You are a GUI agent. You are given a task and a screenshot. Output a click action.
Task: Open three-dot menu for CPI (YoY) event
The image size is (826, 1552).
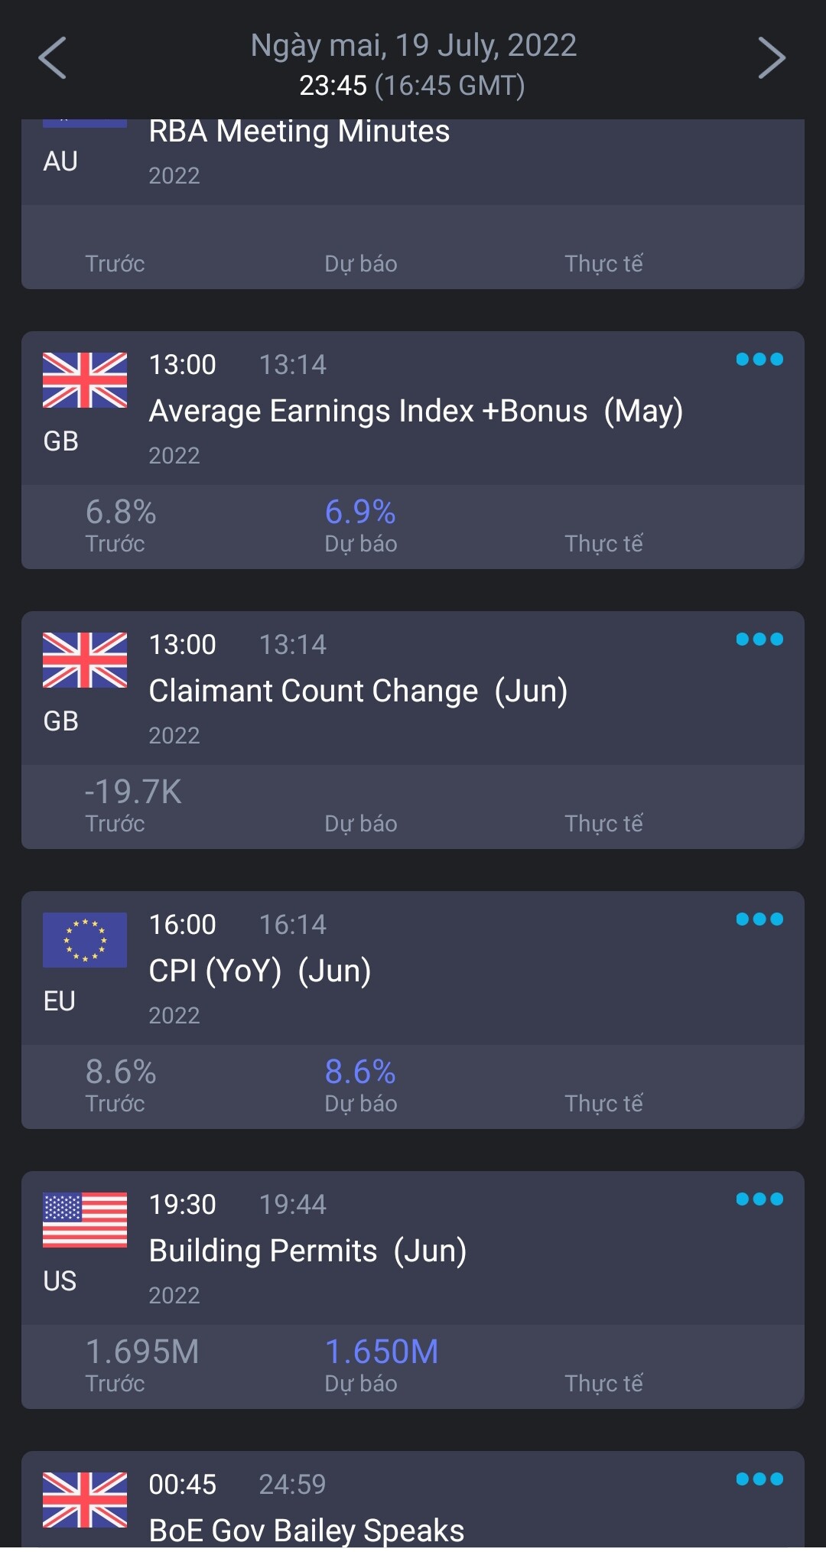(x=759, y=919)
